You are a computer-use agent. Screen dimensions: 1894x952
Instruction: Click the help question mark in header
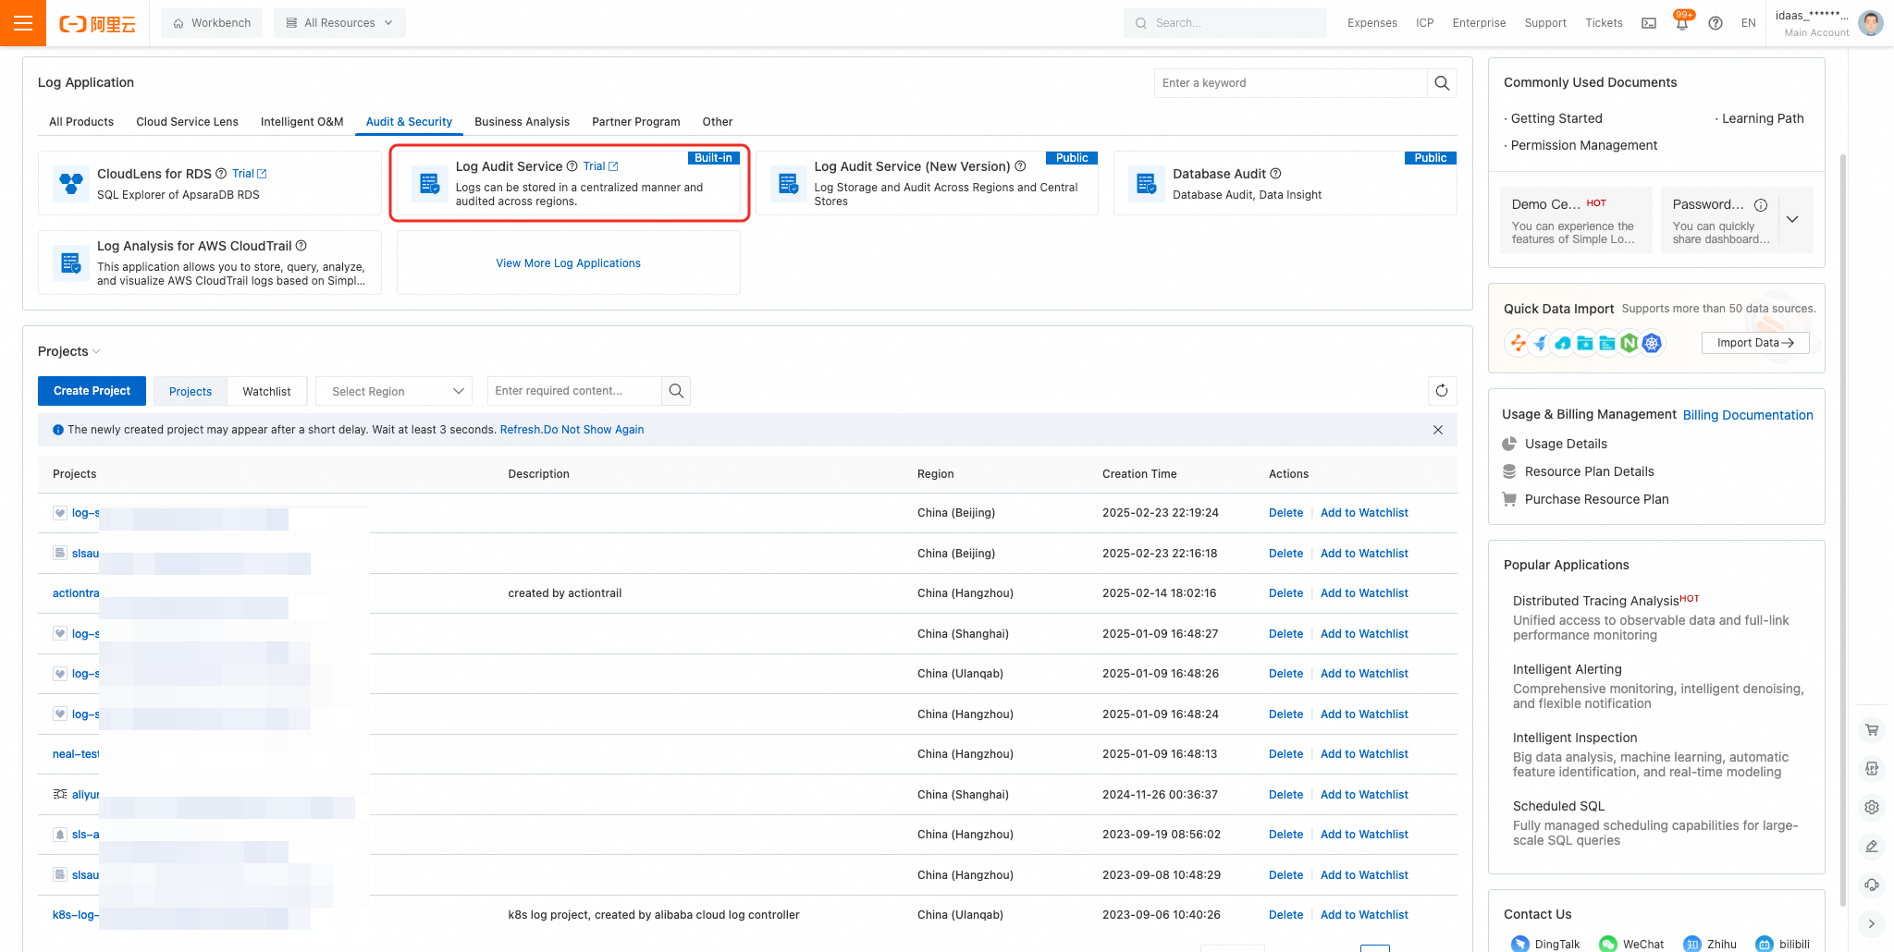(1716, 23)
